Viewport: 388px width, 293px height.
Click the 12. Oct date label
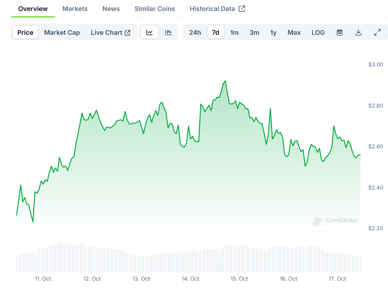[92, 279]
